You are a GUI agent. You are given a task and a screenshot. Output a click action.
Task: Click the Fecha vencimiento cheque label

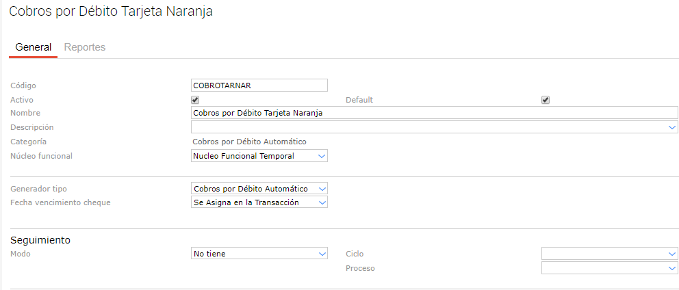tap(60, 202)
